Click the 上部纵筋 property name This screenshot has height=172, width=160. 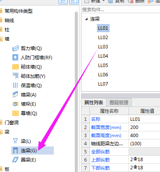[x=100, y=160]
